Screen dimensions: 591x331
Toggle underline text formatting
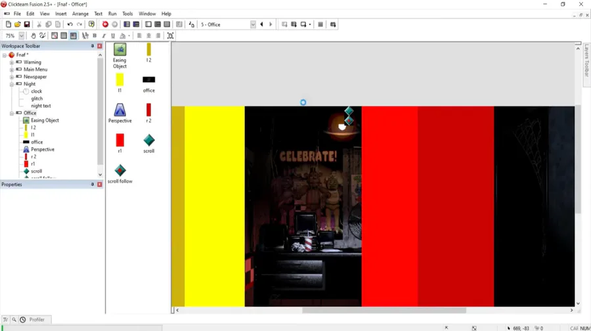pos(113,36)
